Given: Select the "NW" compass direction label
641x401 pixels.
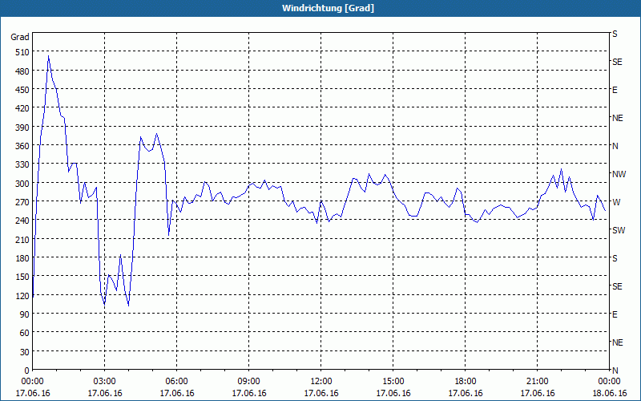Looking at the screenshot, I should tap(619, 174).
